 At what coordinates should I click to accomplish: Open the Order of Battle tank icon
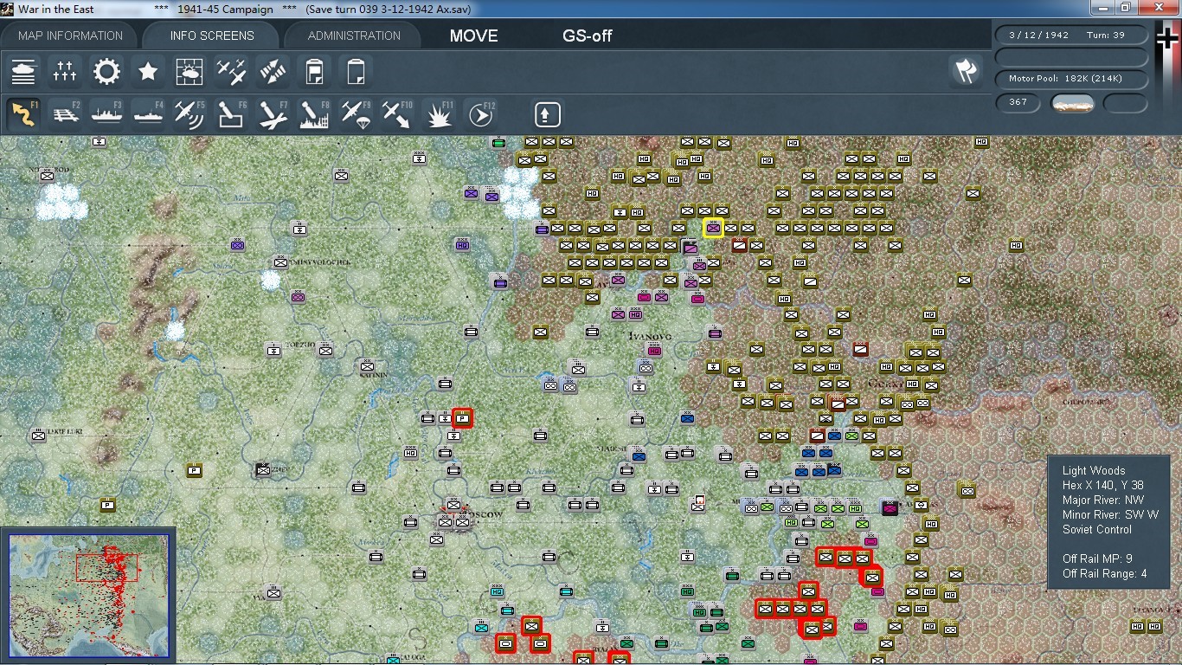pos(23,72)
